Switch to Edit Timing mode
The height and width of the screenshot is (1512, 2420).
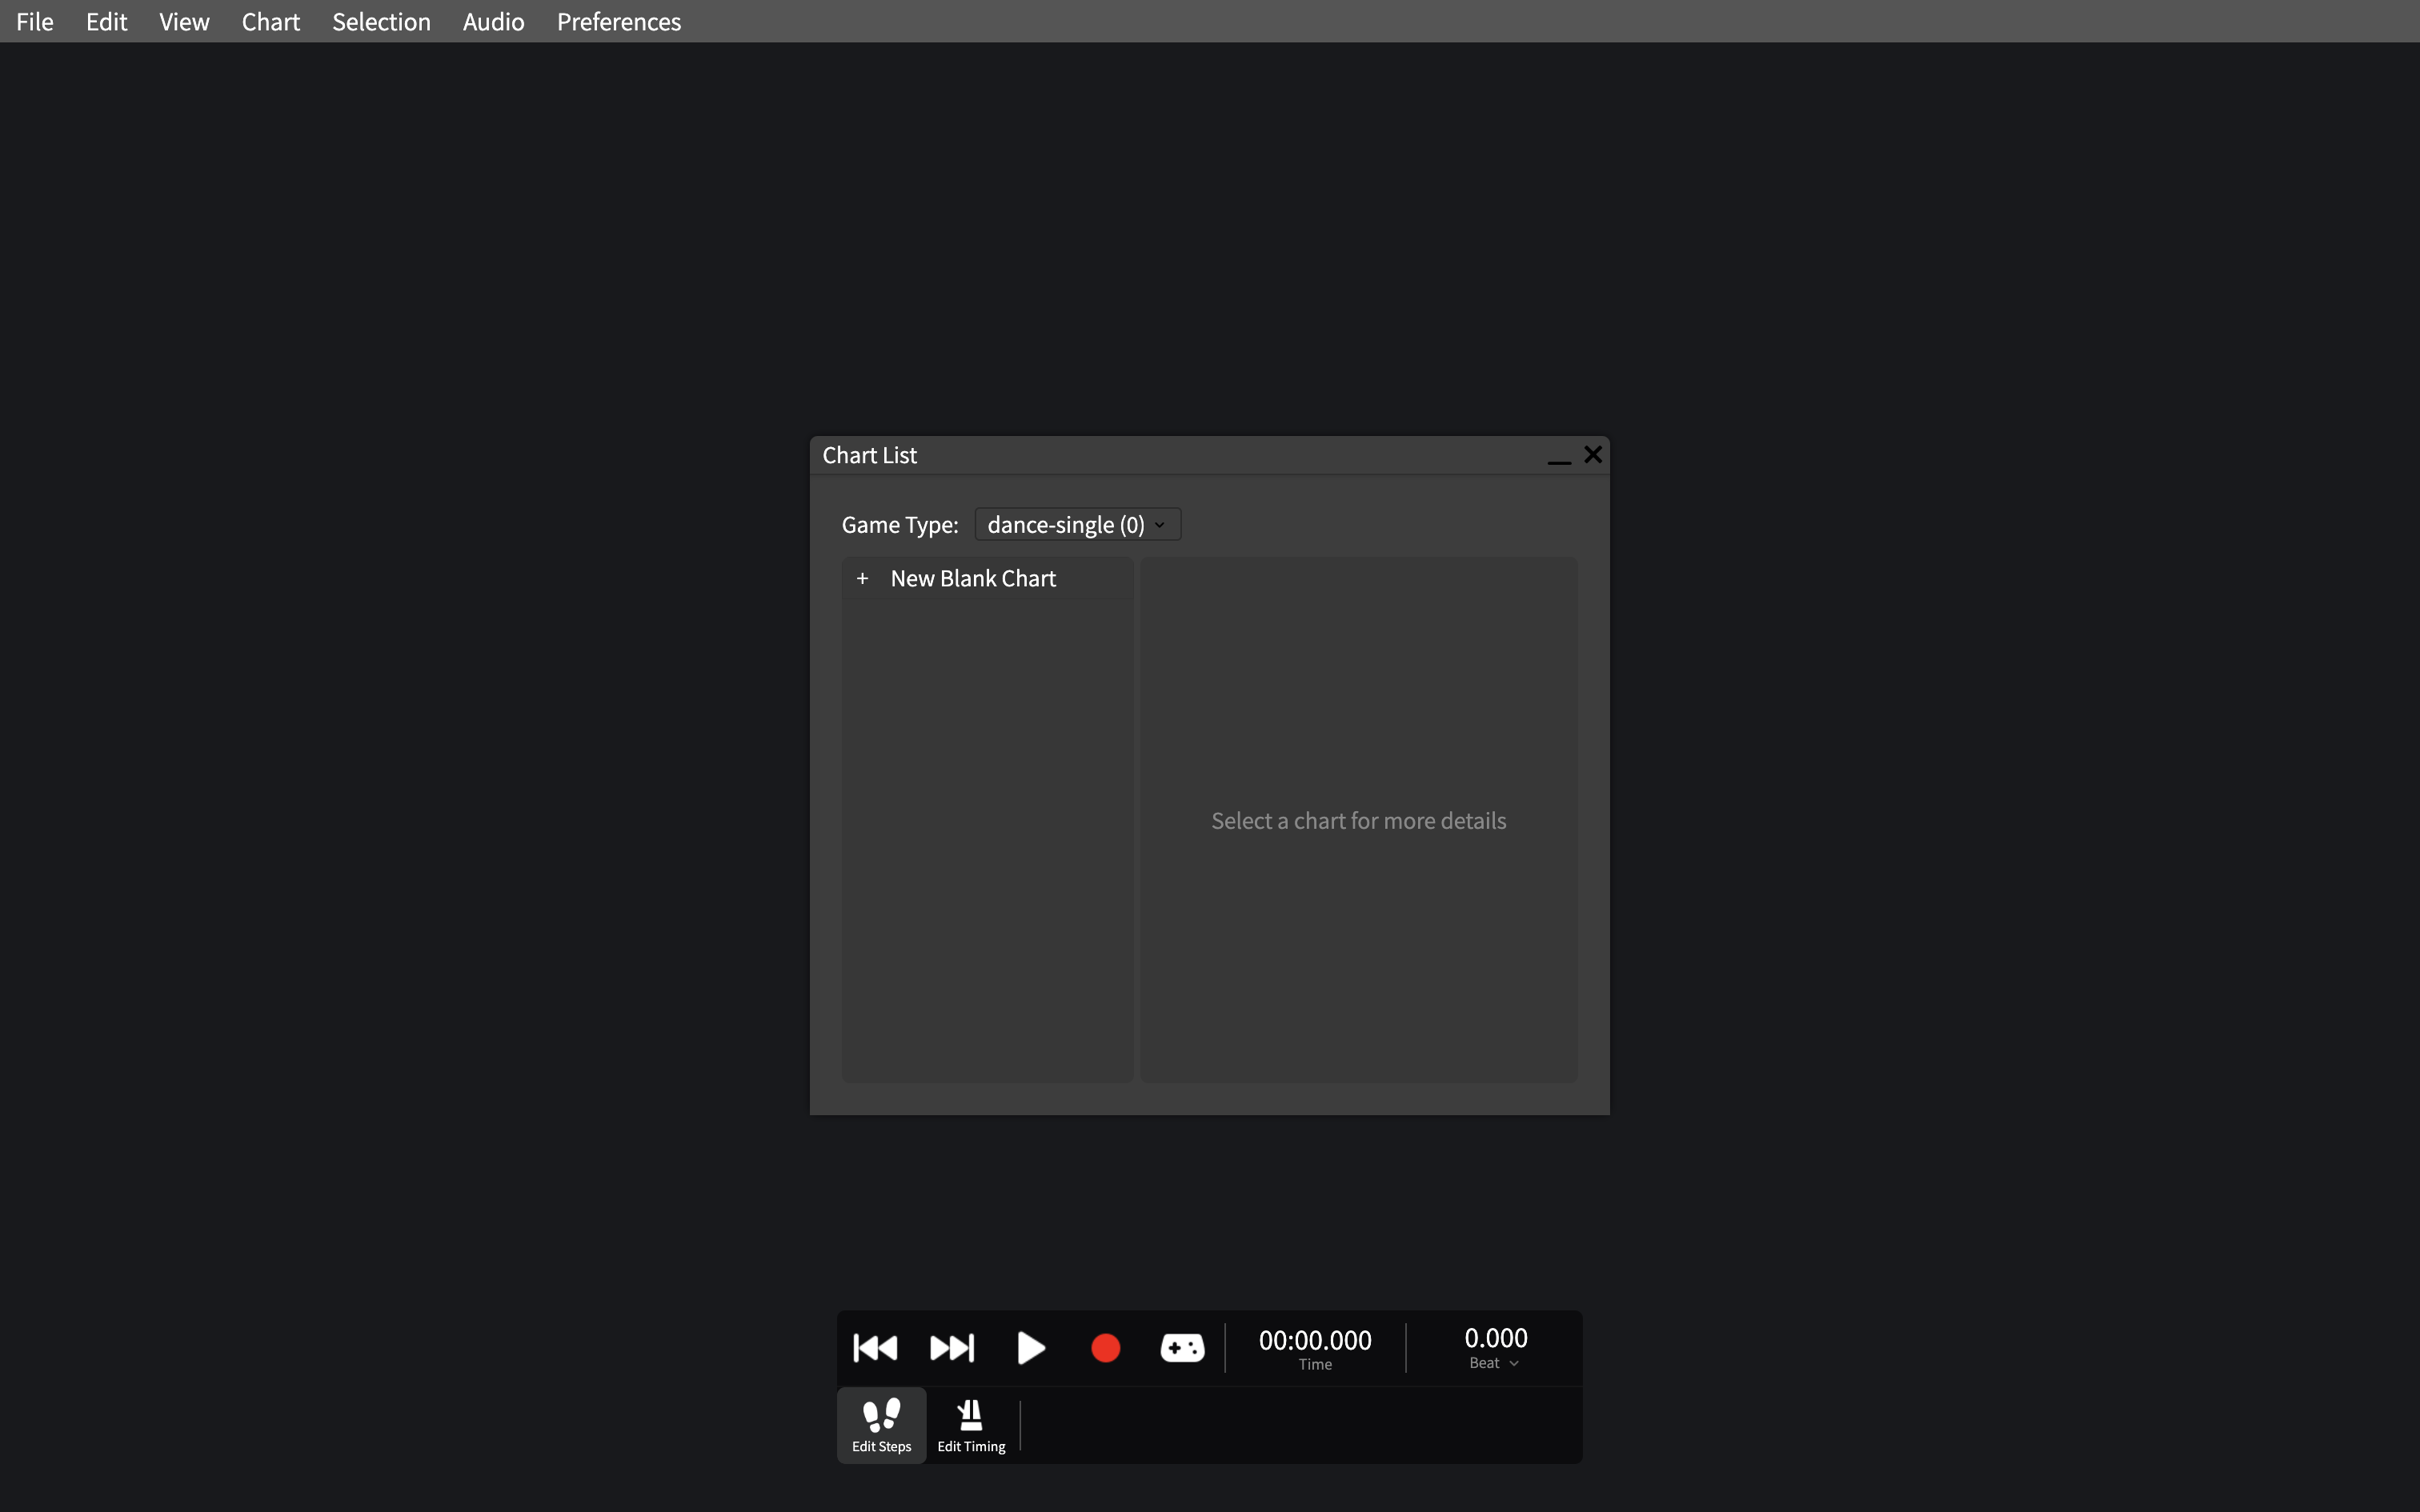click(x=971, y=1425)
